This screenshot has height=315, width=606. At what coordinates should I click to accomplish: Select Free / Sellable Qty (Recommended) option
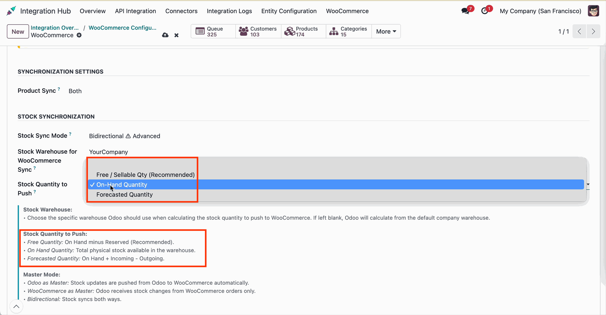[x=336, y=175]
